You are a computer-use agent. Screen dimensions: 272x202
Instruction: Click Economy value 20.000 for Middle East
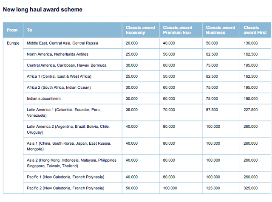coord(132,43)
